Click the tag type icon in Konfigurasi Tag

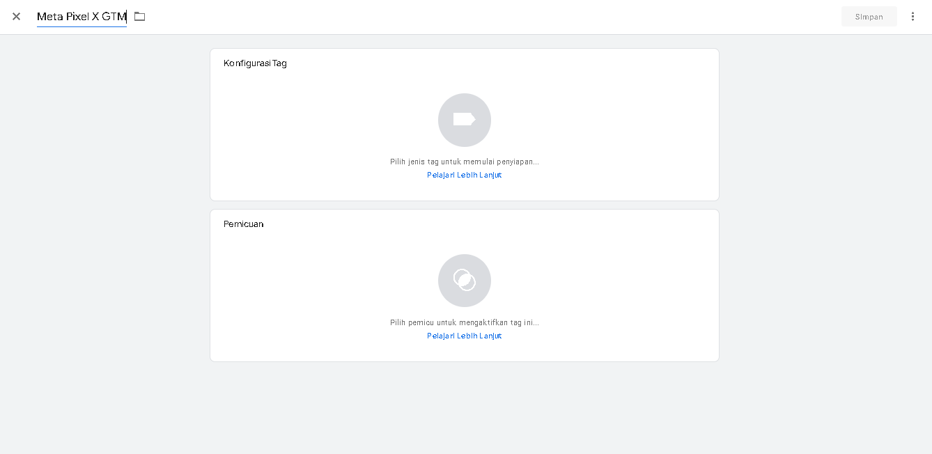tap(465, 120)
